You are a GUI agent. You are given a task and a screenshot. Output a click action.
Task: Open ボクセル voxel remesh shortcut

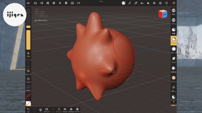tap(71, 110)
